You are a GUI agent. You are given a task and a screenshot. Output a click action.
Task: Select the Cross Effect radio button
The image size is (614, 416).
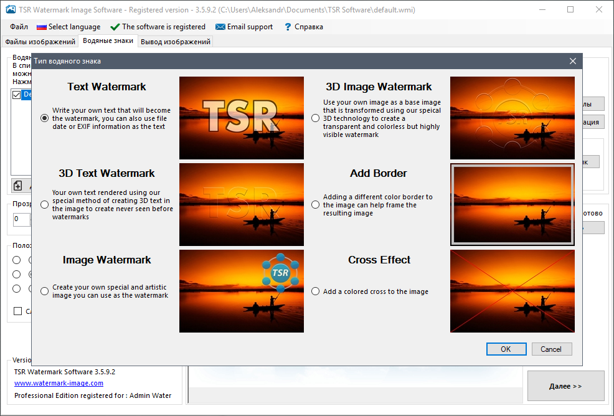[x=315, y=291]
